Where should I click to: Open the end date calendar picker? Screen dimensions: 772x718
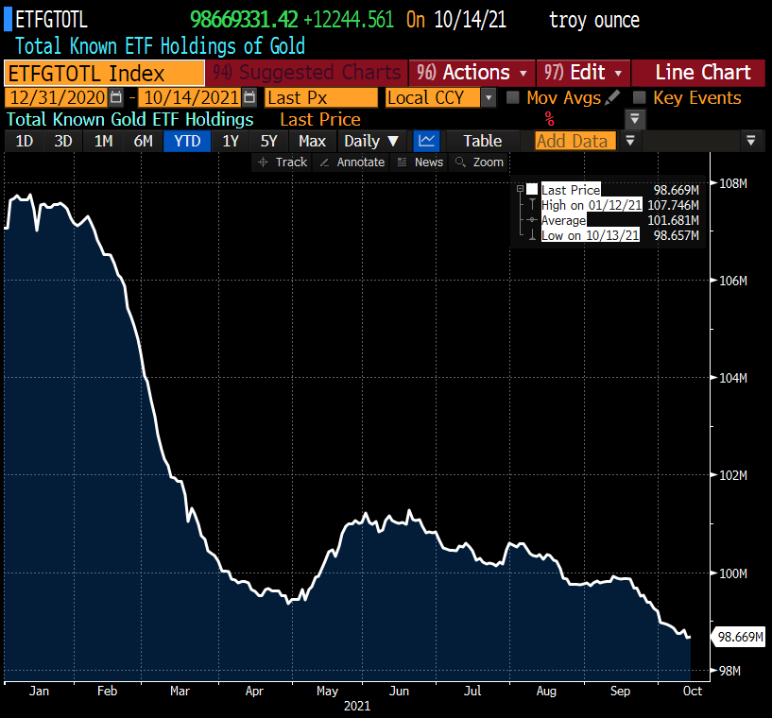click(249, 97)
